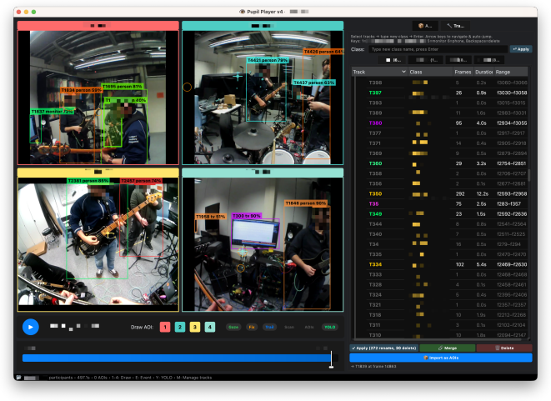
Task: Select track row T334
Action: tap(441, 264)
